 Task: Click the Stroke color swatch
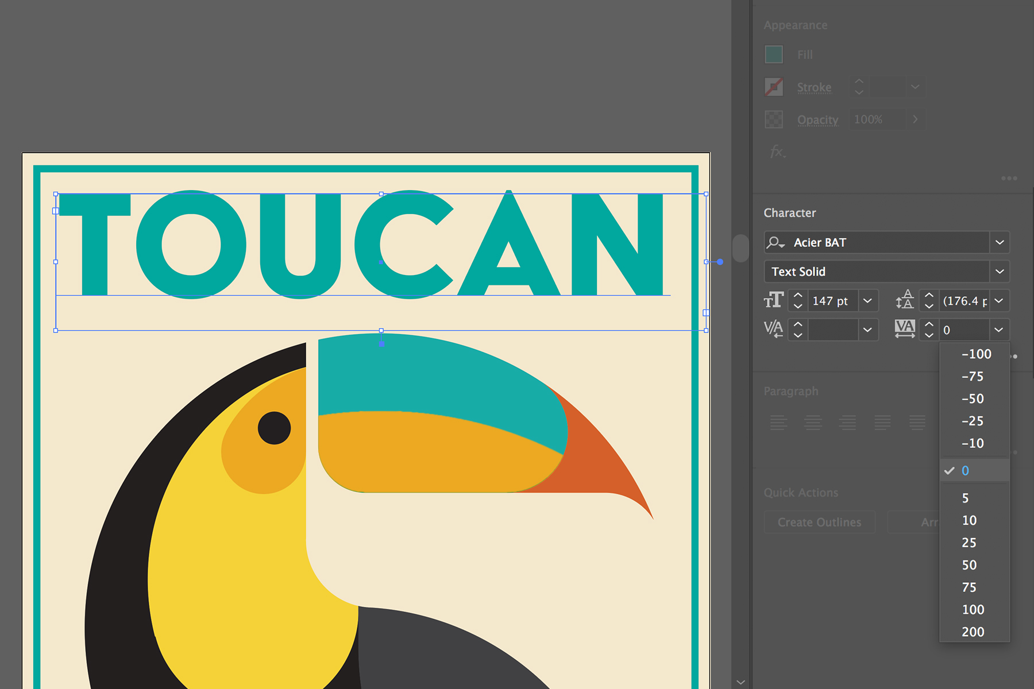coord(774,87)
